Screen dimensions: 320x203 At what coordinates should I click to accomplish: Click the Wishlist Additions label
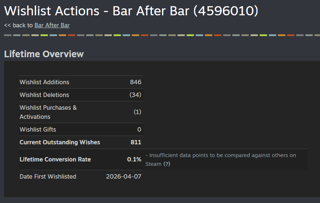tap(44, 82)
